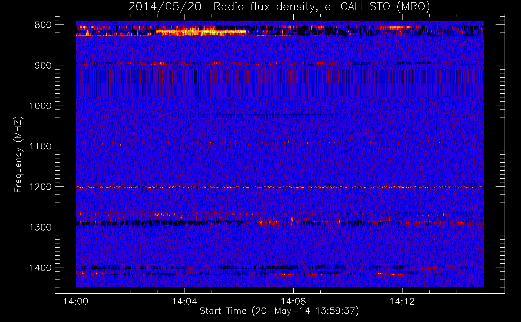Click the "Start Time (20-May-14 13:59:37)" label
This screenshot has height=322, width=521.
[x=279, y=311]
